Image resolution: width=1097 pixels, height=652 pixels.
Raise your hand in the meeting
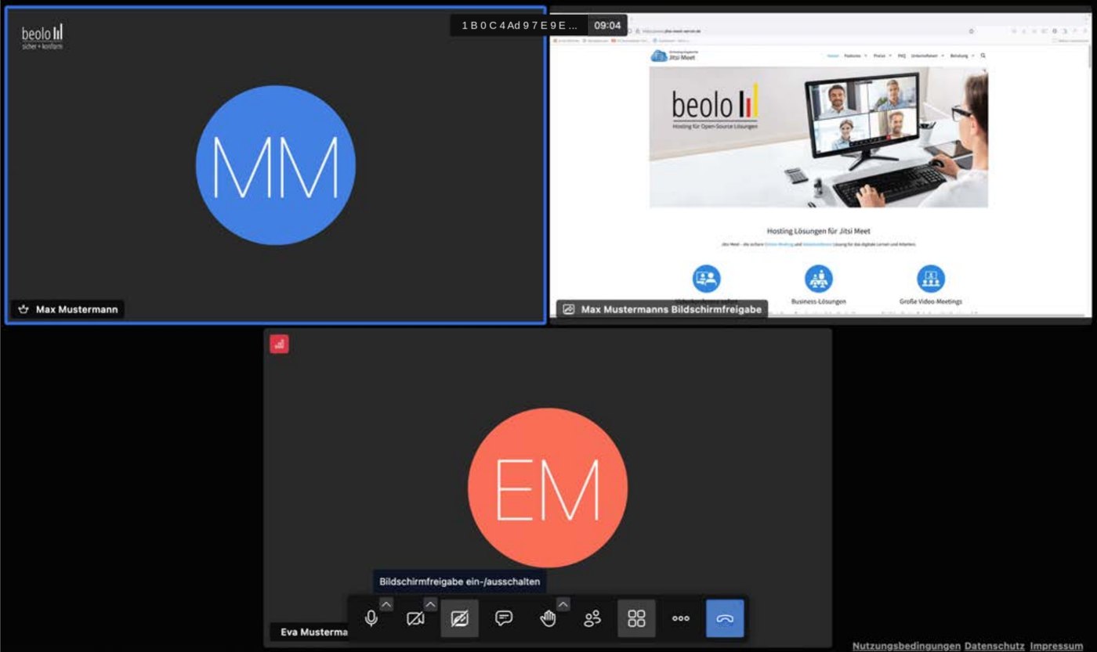coord(548,618)
